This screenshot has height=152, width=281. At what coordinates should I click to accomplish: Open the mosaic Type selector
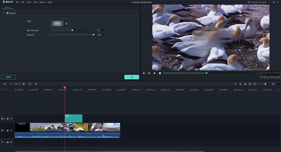[x=60, y=24]
